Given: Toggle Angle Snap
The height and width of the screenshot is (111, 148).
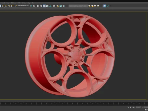Looking at the screenshot, I should 6,6.
